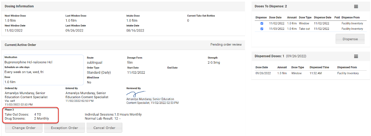Click the Dispensed Time column header
Image resolution: width=371 pixels, height=136 pixels.
click(320, 67)
